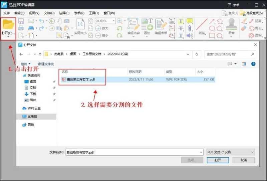The height and width of the screenshot is (181, 267).
Task: Open the Organize dropdown in dialog
Action: point(26,64)
